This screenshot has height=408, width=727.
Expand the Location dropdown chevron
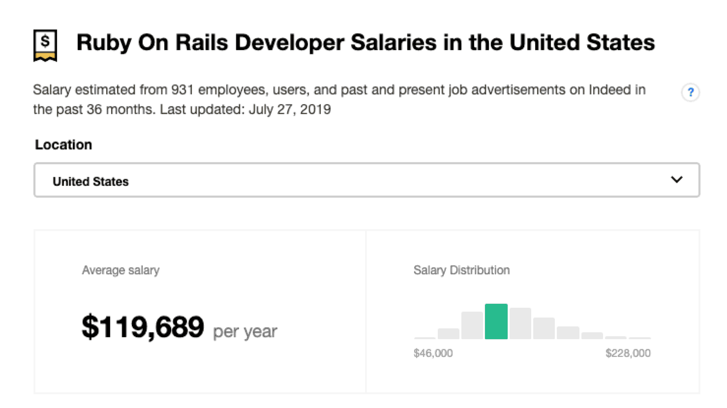click(676, 179)
